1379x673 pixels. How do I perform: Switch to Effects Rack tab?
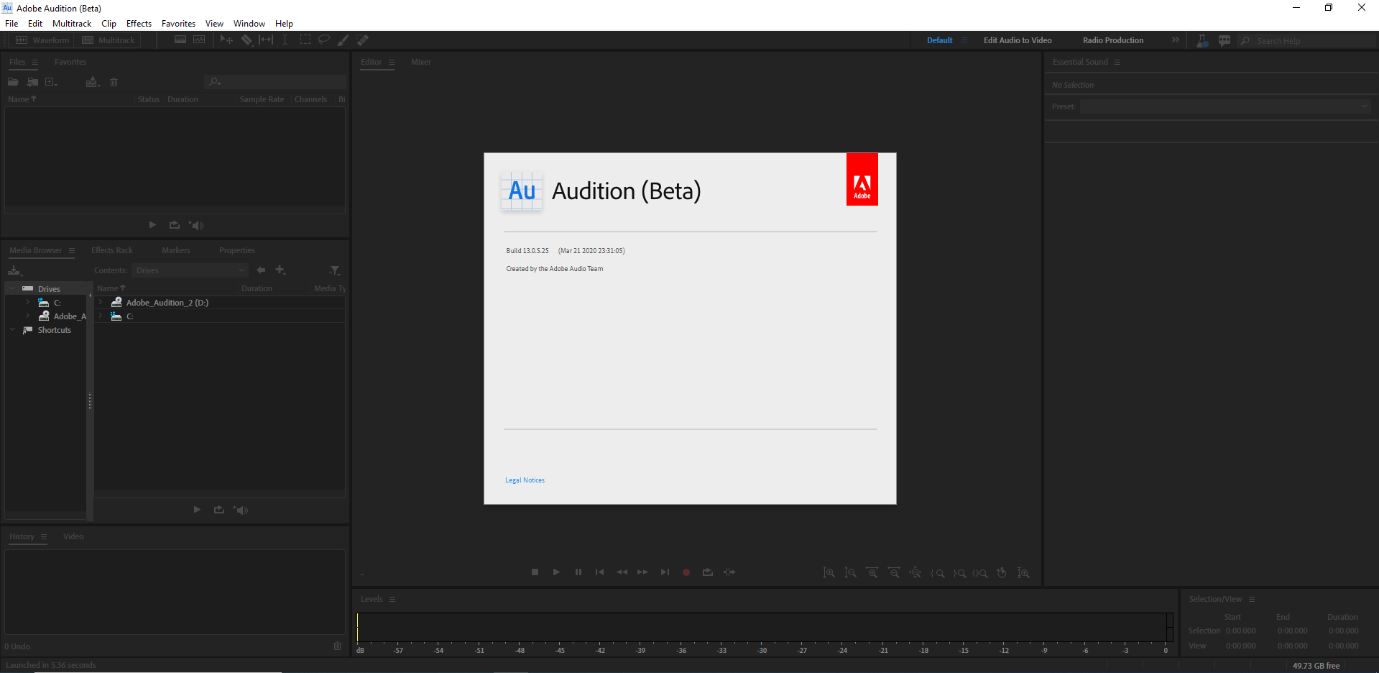(112, 250)
